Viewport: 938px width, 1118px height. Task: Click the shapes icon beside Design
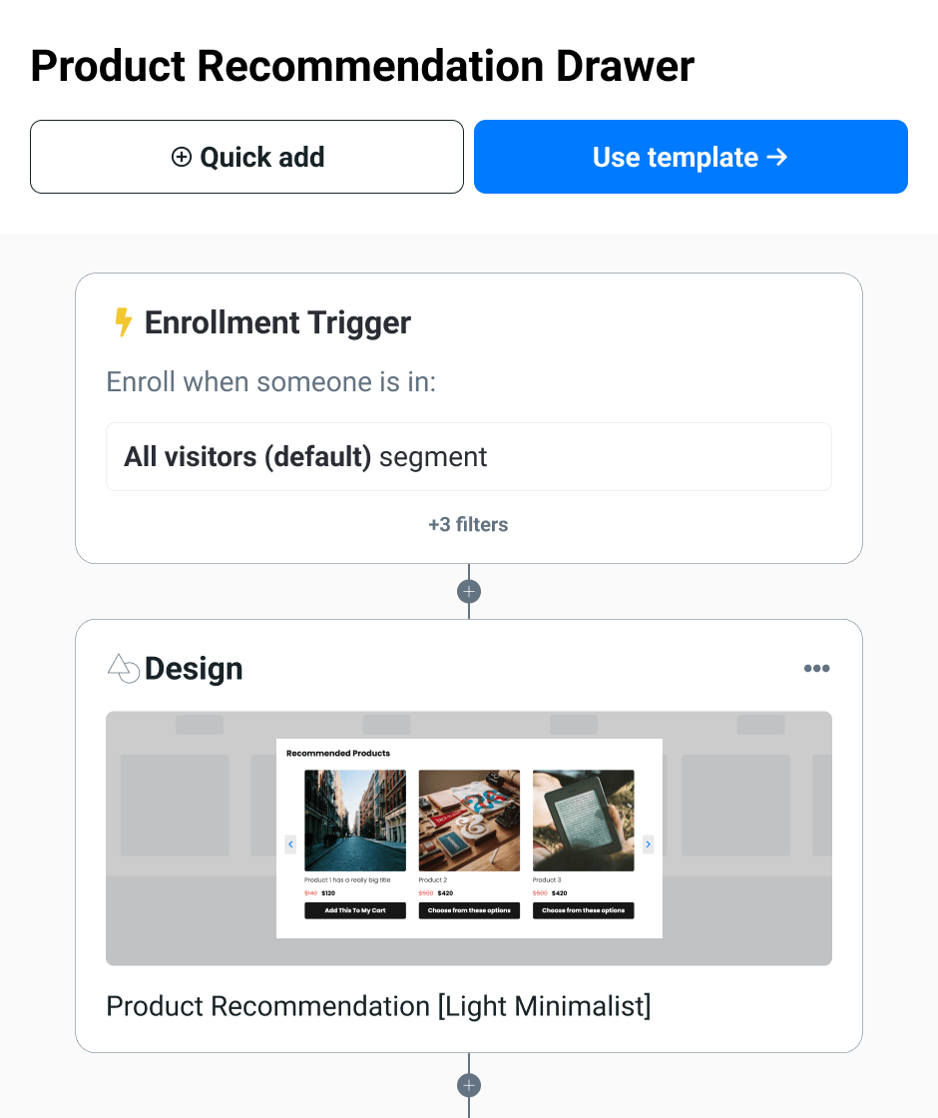point(123,669)
